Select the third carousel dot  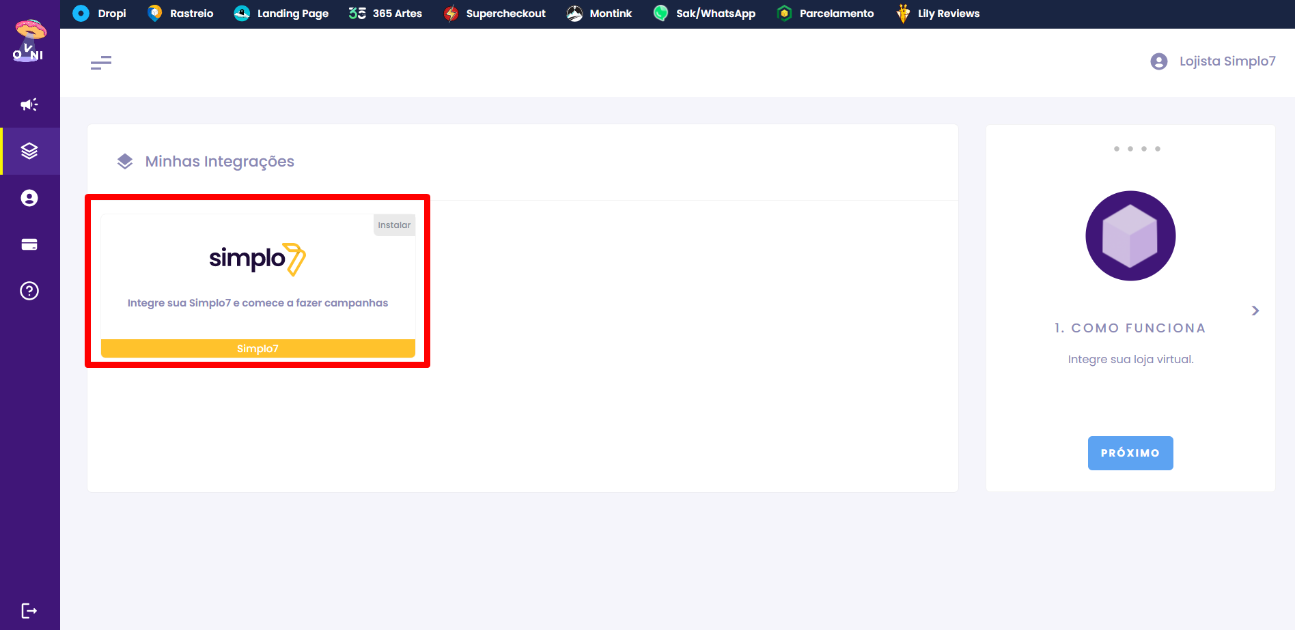[x=1144, y=149]
